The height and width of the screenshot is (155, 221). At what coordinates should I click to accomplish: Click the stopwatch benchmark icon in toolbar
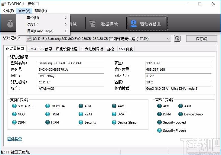point(10,24)
